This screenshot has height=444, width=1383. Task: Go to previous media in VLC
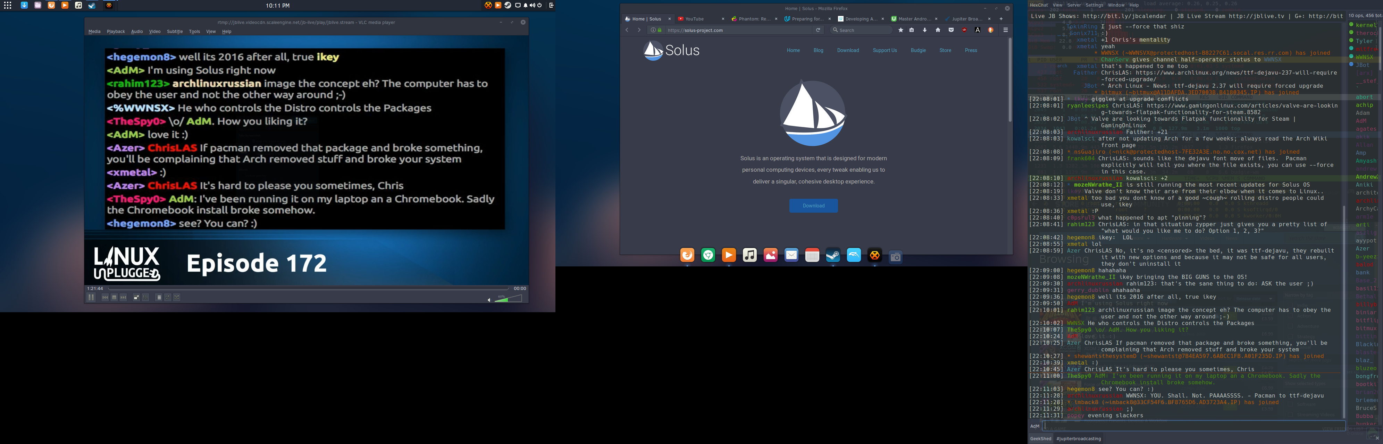click(105, 298)
